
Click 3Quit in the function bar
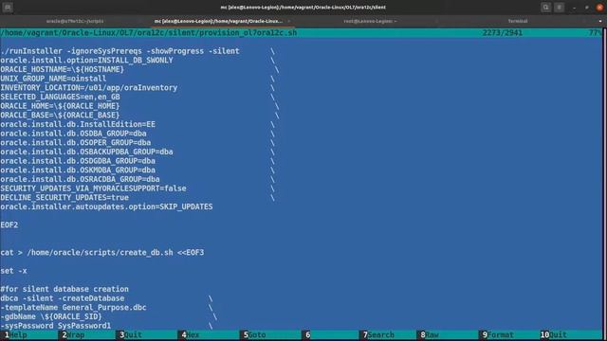(x=131, y=334)
